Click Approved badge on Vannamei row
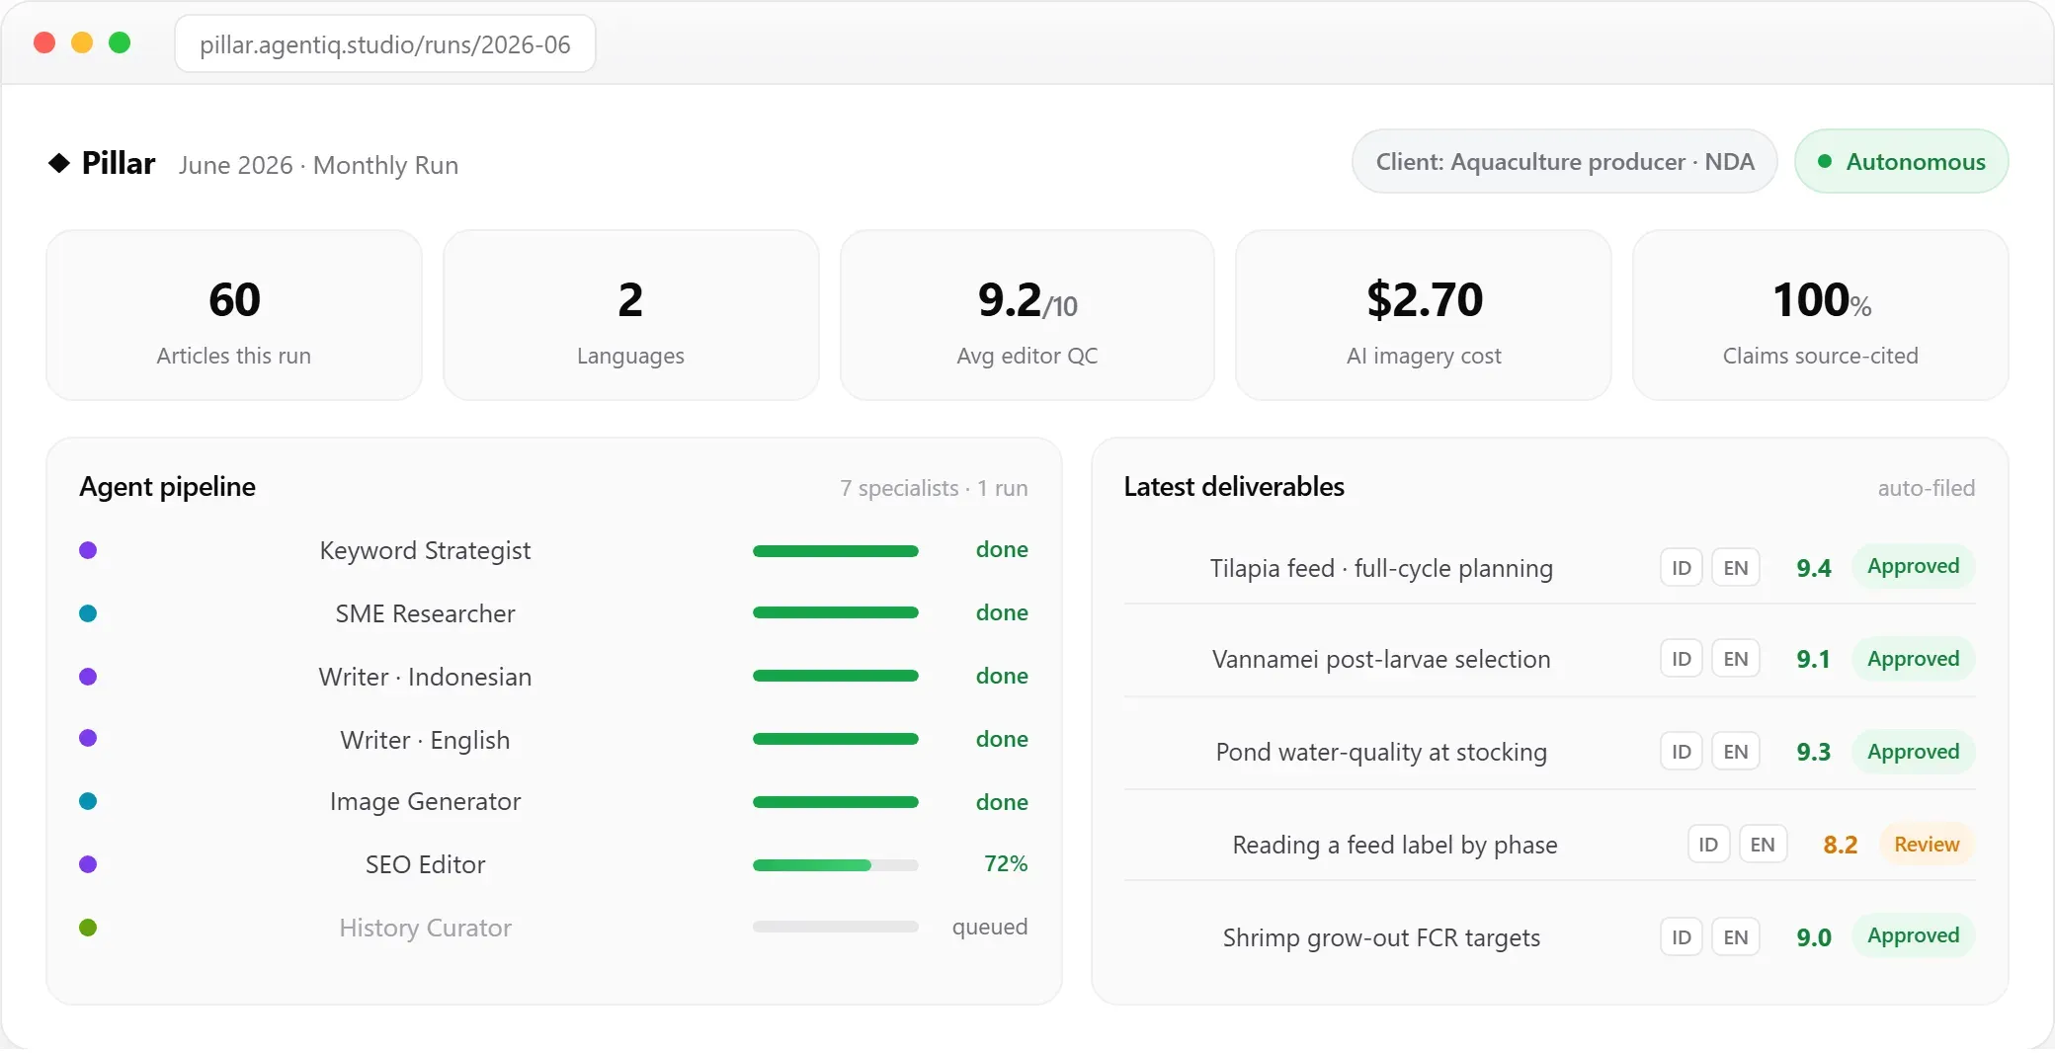This screenshot has width=2055, height=1053. point(1913,659)
